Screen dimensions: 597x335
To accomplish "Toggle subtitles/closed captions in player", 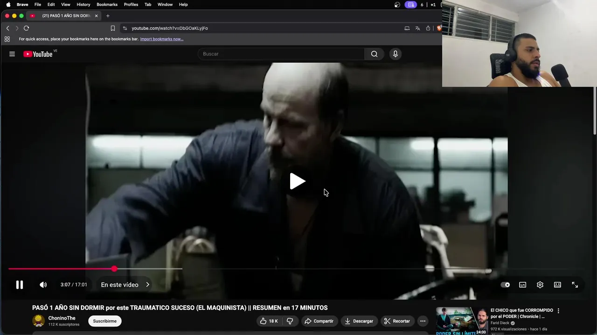I will [522, 285].
